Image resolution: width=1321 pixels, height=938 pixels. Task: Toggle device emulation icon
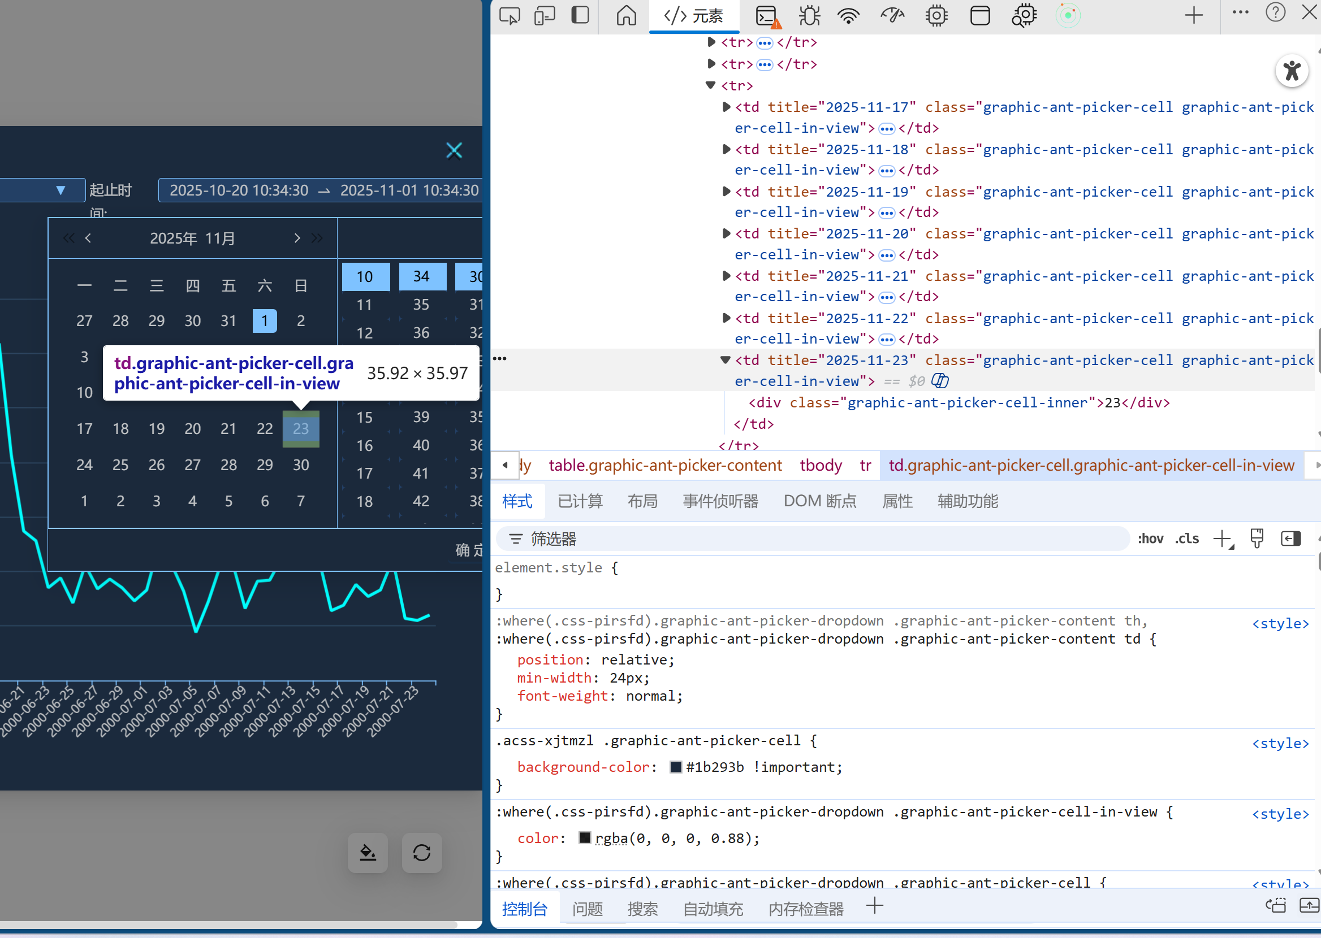click(545, 16)
